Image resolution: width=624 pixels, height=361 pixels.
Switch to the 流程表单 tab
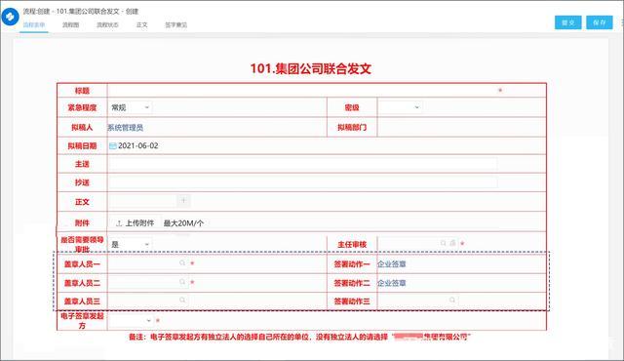tap(34, 24)
